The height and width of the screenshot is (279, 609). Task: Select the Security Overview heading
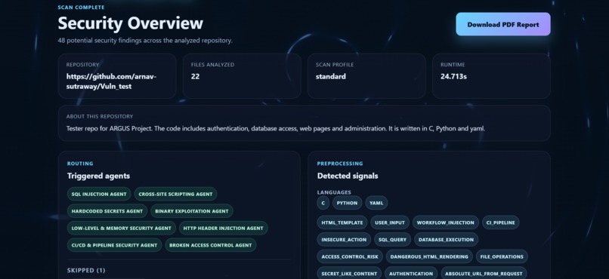131,23
